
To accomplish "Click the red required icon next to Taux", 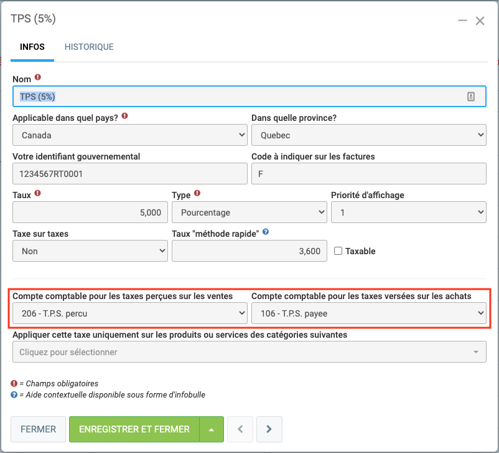I will pos(38,194).
